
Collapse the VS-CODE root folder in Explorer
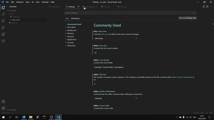[12, 10]
